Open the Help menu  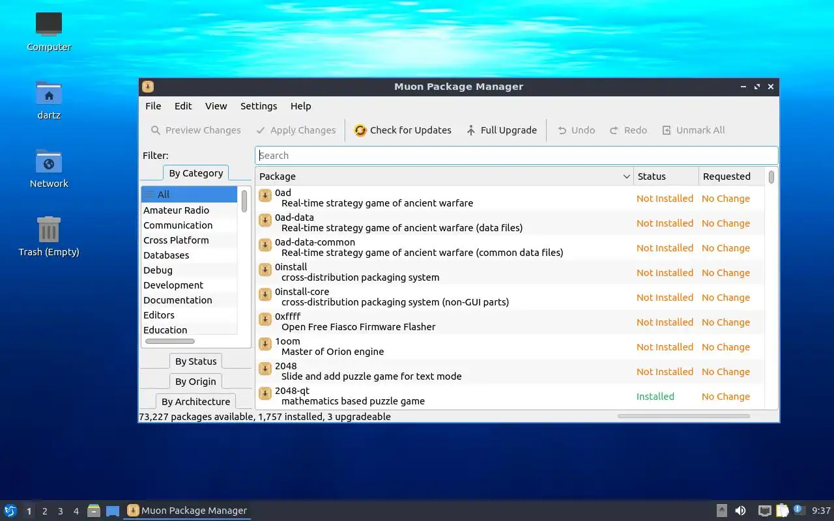tap(300, 106)
